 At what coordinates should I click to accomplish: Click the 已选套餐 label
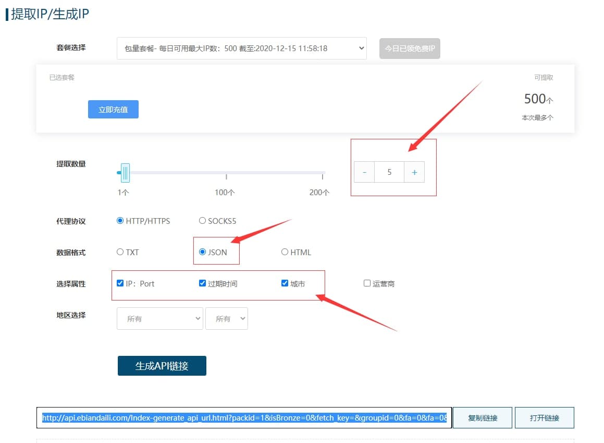(61, 78)
